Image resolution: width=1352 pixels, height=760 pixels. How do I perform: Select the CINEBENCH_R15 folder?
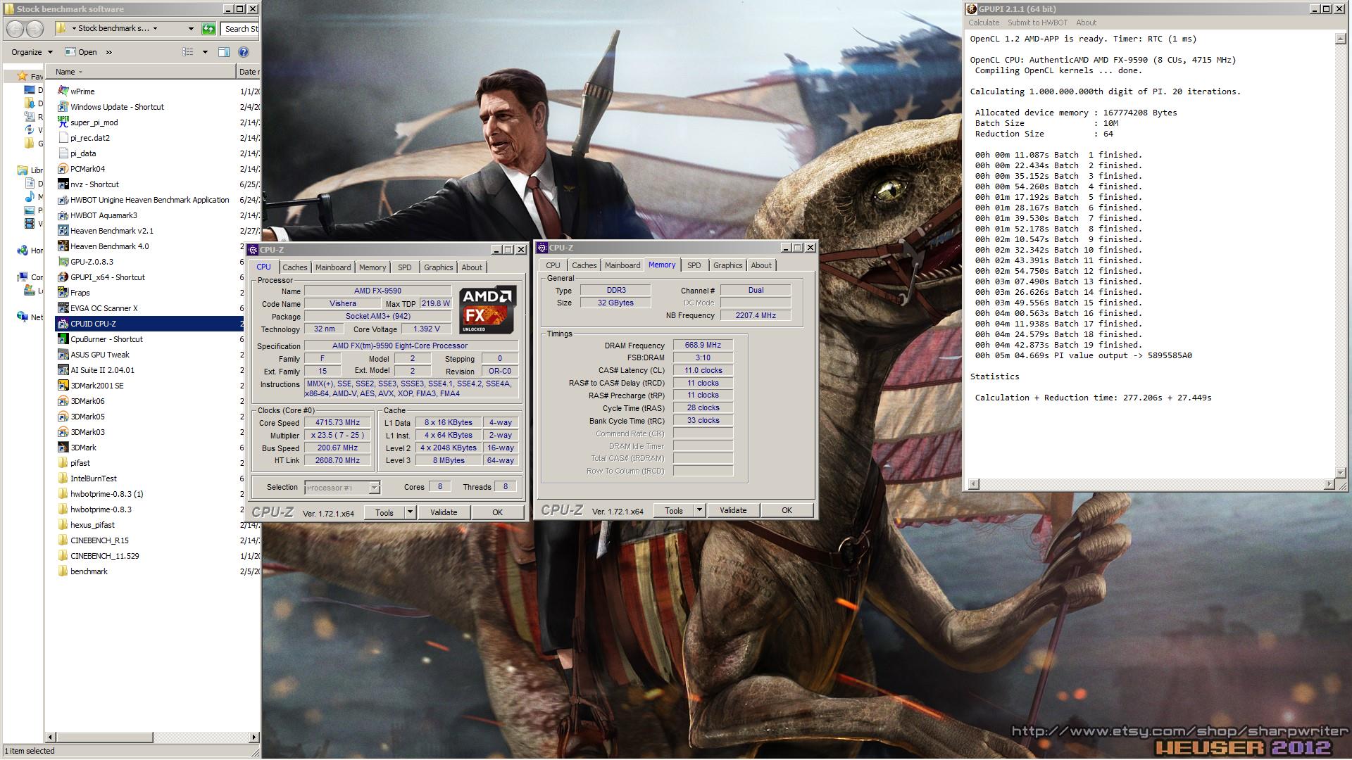pos(100,540)
